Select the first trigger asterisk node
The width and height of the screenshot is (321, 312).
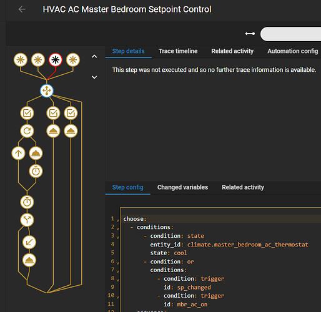click(x=21, y=60)
